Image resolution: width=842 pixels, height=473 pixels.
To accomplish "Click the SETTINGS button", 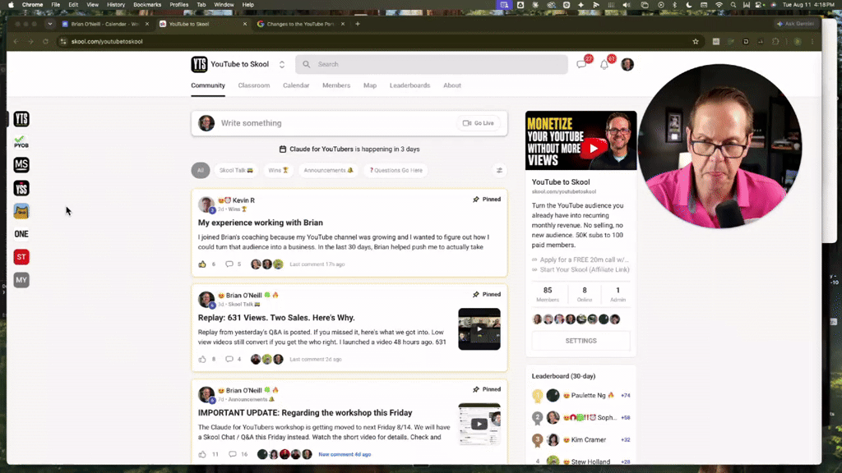I will (581, 341).
